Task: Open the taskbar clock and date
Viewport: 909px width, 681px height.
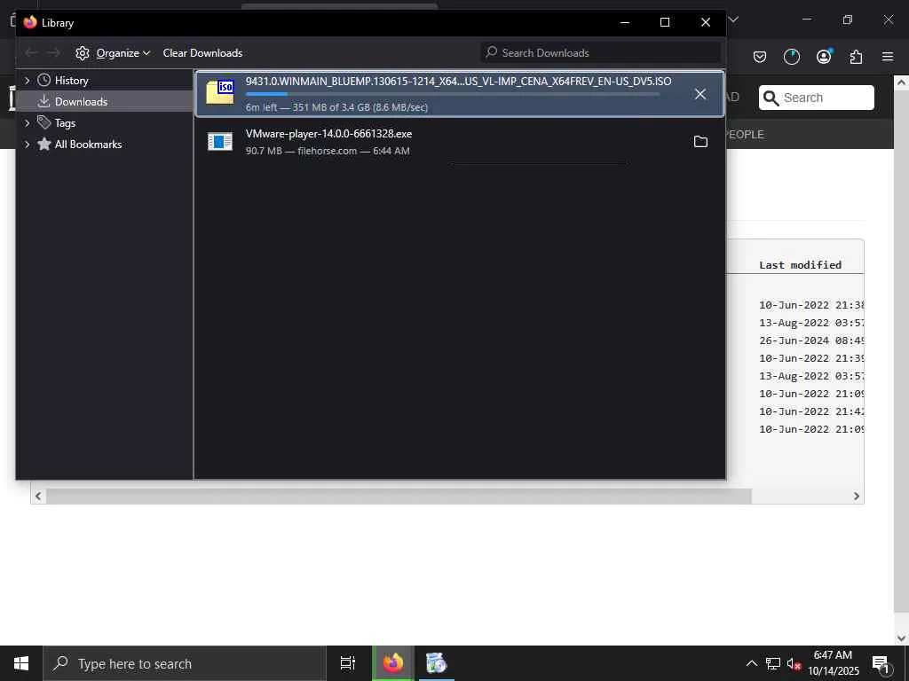Action: 833,663
